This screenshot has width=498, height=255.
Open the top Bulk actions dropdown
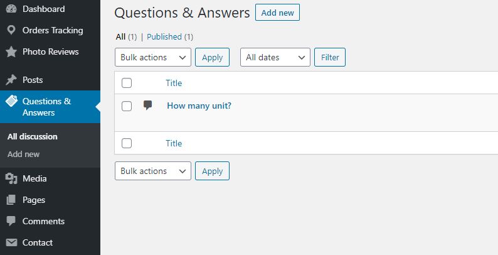pyautogui.click(x=152, y=57)
